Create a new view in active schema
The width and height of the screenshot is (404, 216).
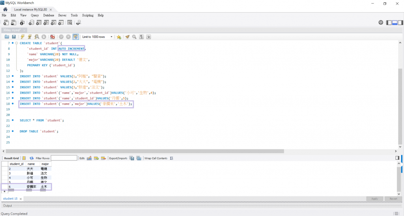(46, 22)
